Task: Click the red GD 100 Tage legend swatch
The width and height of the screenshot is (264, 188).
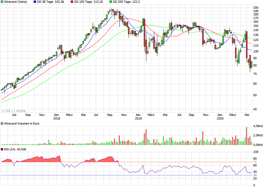Action: [x=72, y=2]
